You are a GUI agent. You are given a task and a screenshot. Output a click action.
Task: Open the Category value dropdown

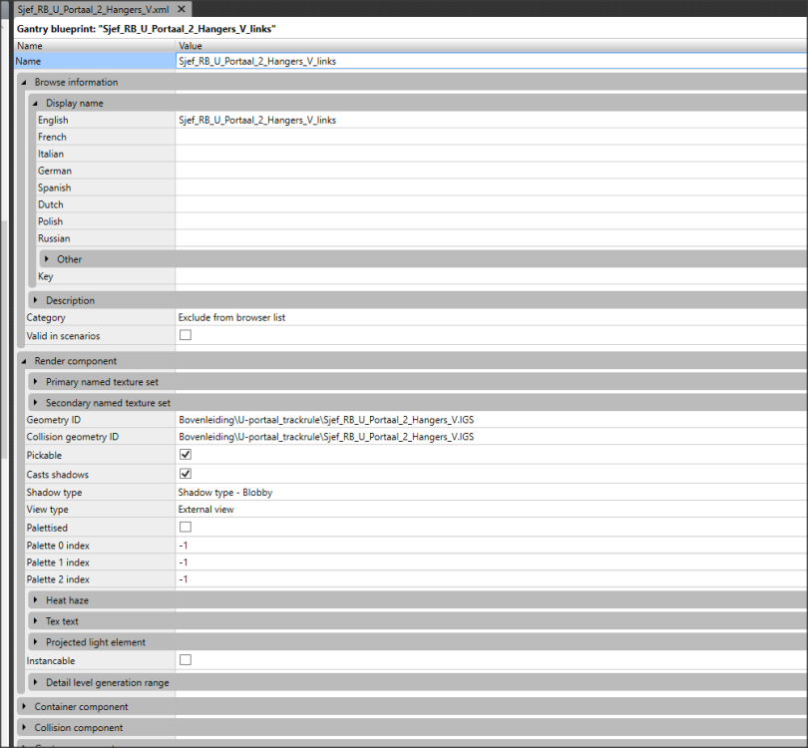pyautogui.click(x=489, y=318)
